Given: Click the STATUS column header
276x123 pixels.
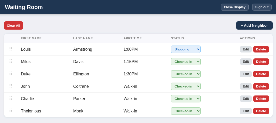Looking at the screenshot, I should [177, 38].
